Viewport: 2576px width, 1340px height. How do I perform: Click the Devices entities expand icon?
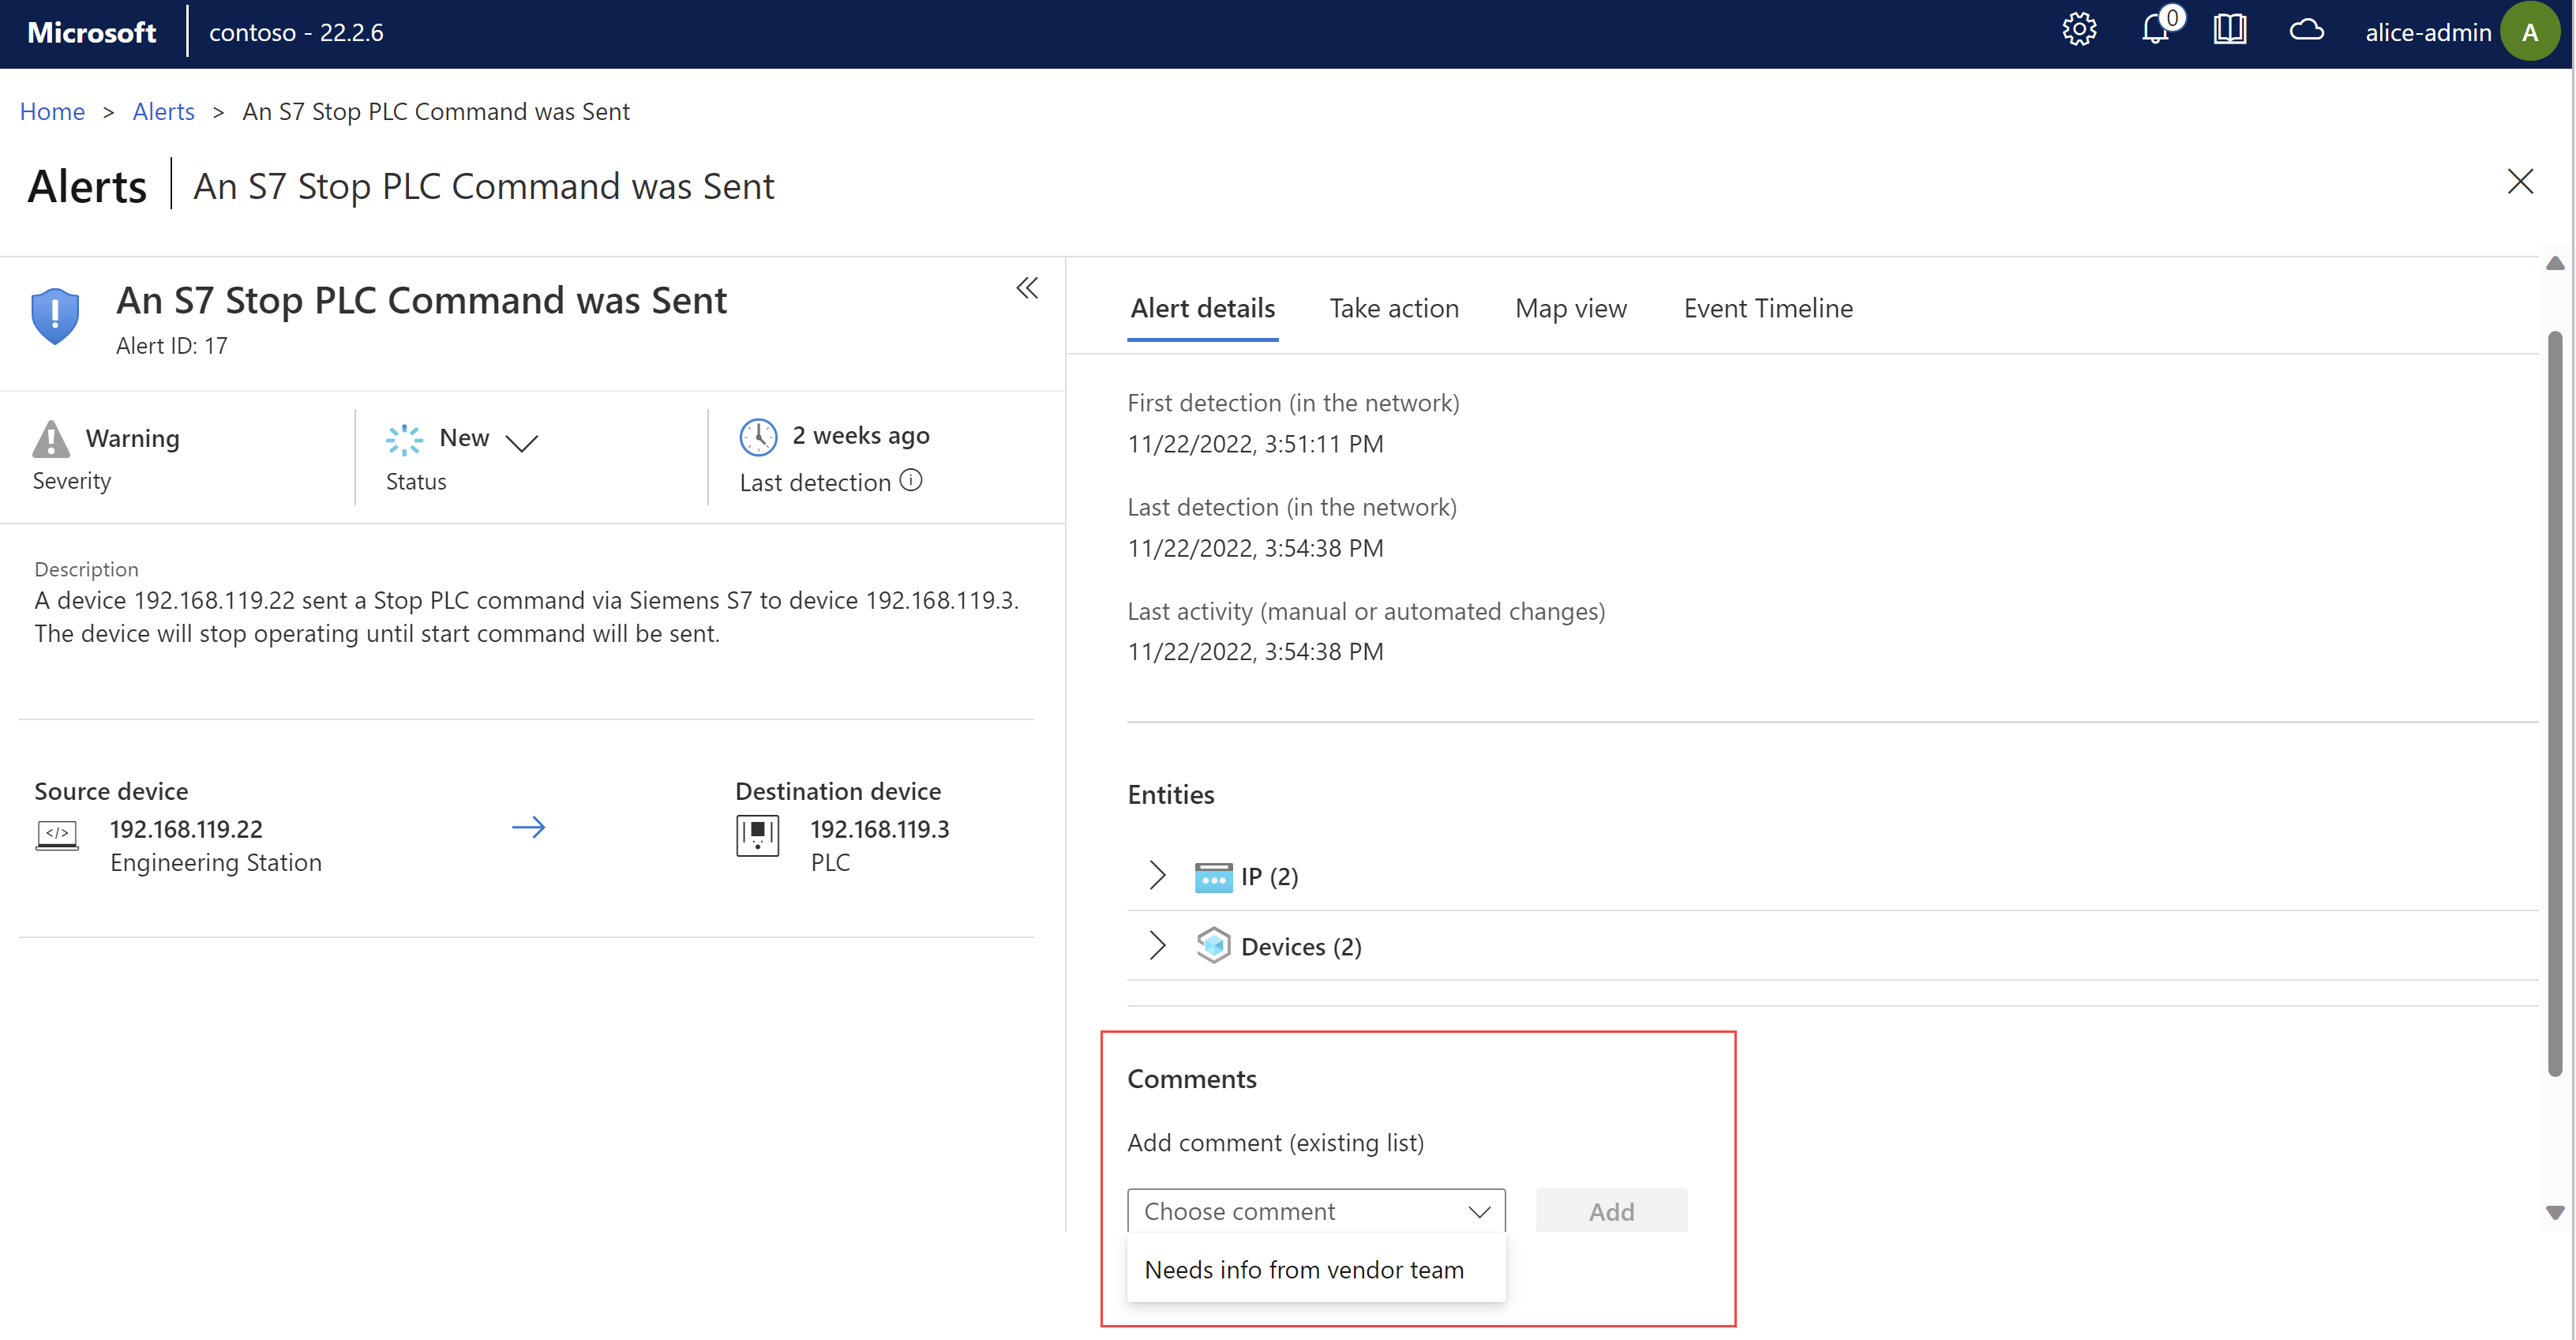pyautogui.click(x=1155, y=944)
